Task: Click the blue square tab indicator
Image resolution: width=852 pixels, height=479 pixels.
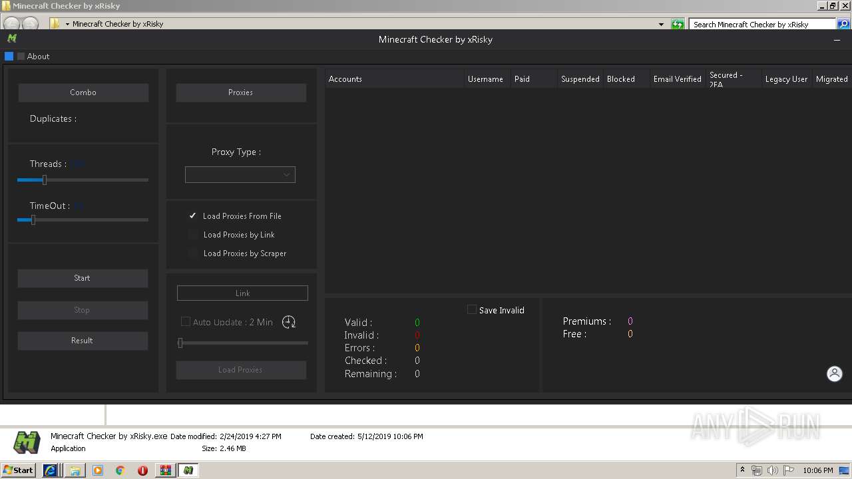Action: (9, 57)
